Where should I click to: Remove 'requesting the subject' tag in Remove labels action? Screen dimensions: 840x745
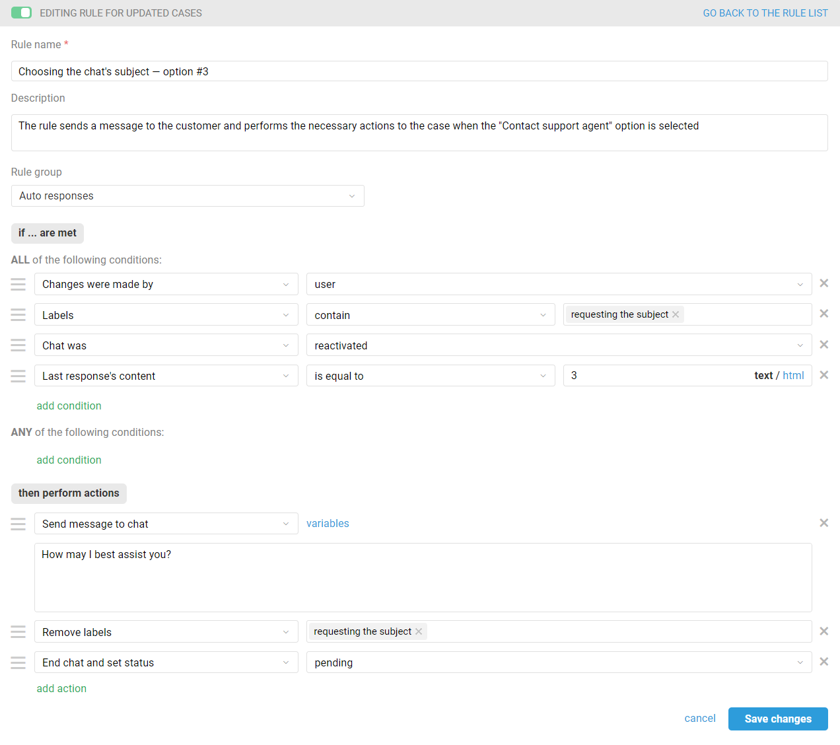click(419, 631)
